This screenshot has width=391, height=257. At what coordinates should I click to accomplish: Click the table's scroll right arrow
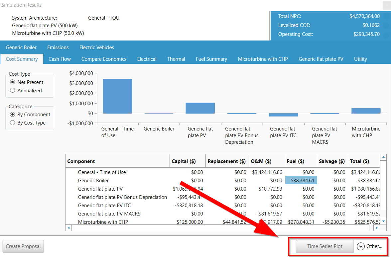click(x=376, y=228)
